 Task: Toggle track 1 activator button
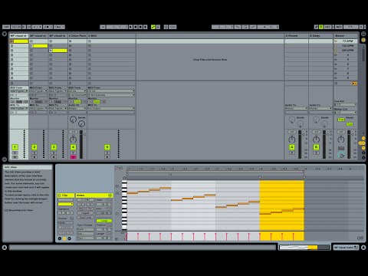(15, 147)
